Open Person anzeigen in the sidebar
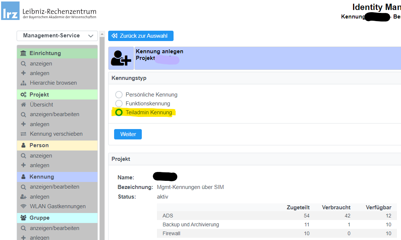401x240 pixels. pyautogui.click(x=41, y=156)
